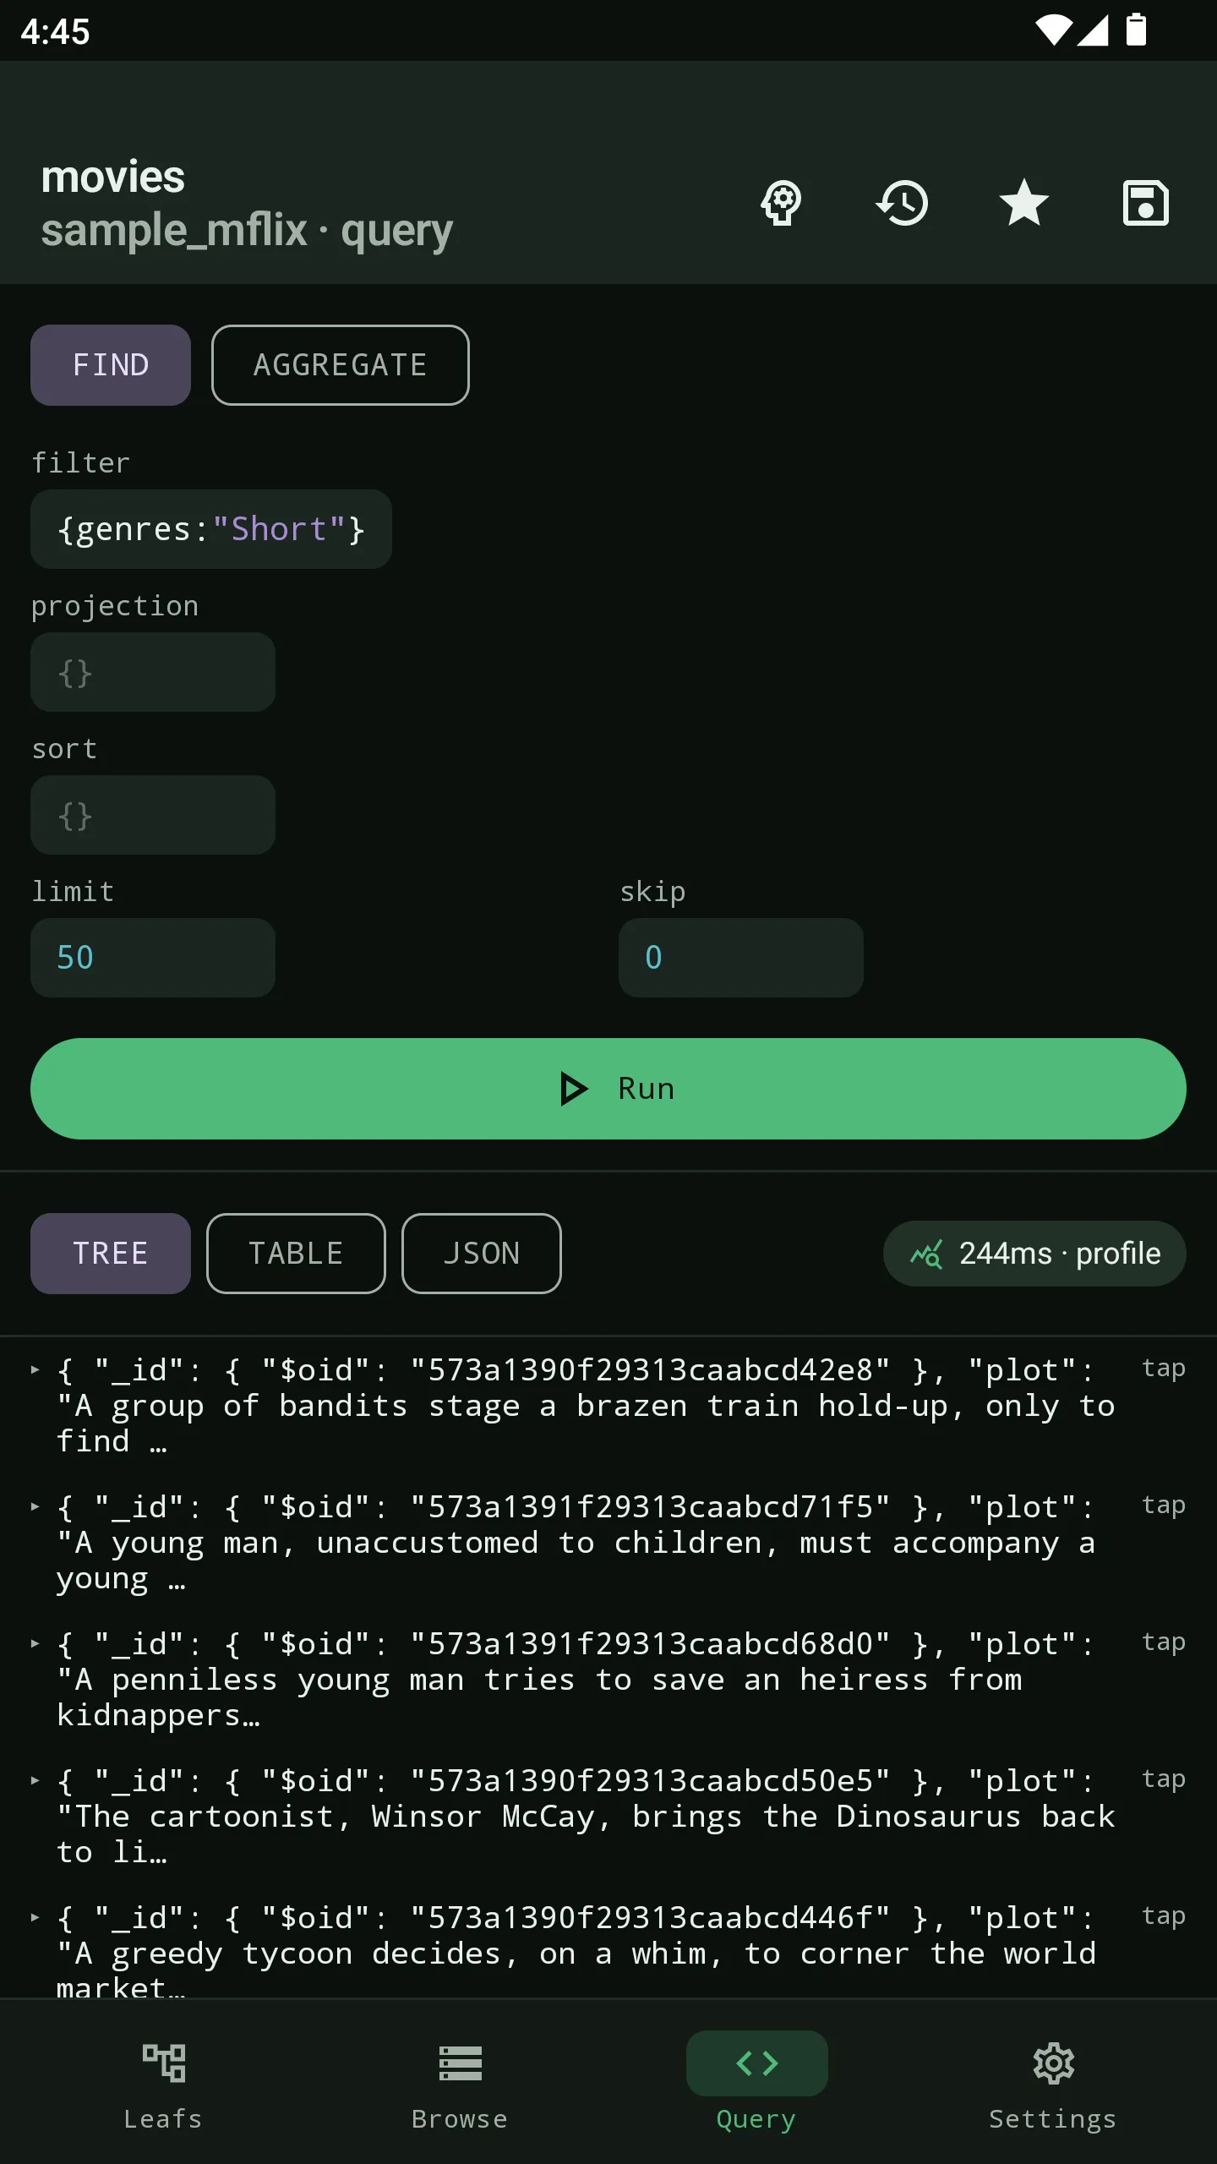1217x2164 pixels.
Task: Switch to JSON results view
Action: [x=482, y=1254]
